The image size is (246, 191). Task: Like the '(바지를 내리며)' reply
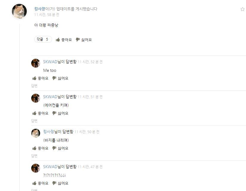[x=40, y=148]
